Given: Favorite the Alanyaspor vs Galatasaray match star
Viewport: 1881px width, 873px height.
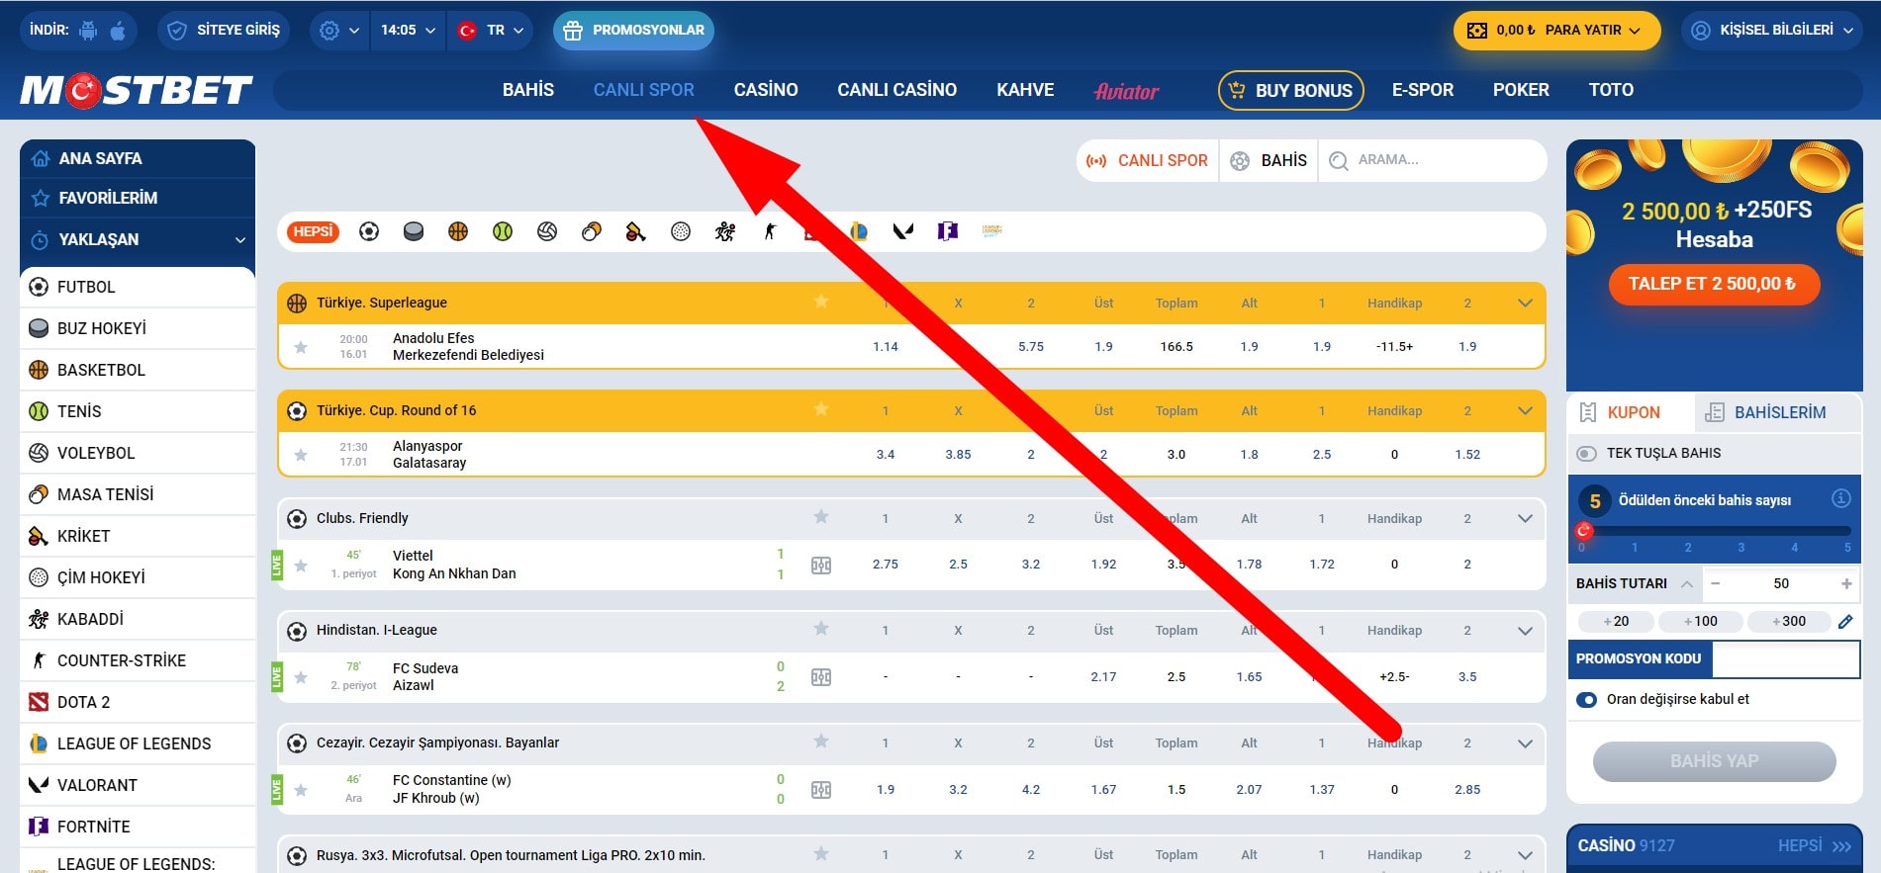Looking at the screenshot, I should [301, 455].
